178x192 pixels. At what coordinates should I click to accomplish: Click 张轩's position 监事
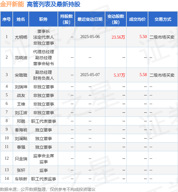pos(43,170)
